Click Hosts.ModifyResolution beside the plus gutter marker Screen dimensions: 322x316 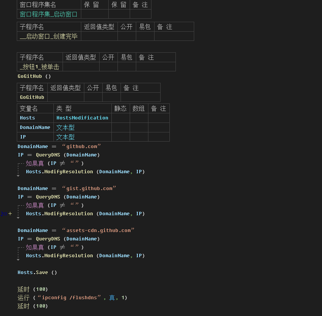60,214
